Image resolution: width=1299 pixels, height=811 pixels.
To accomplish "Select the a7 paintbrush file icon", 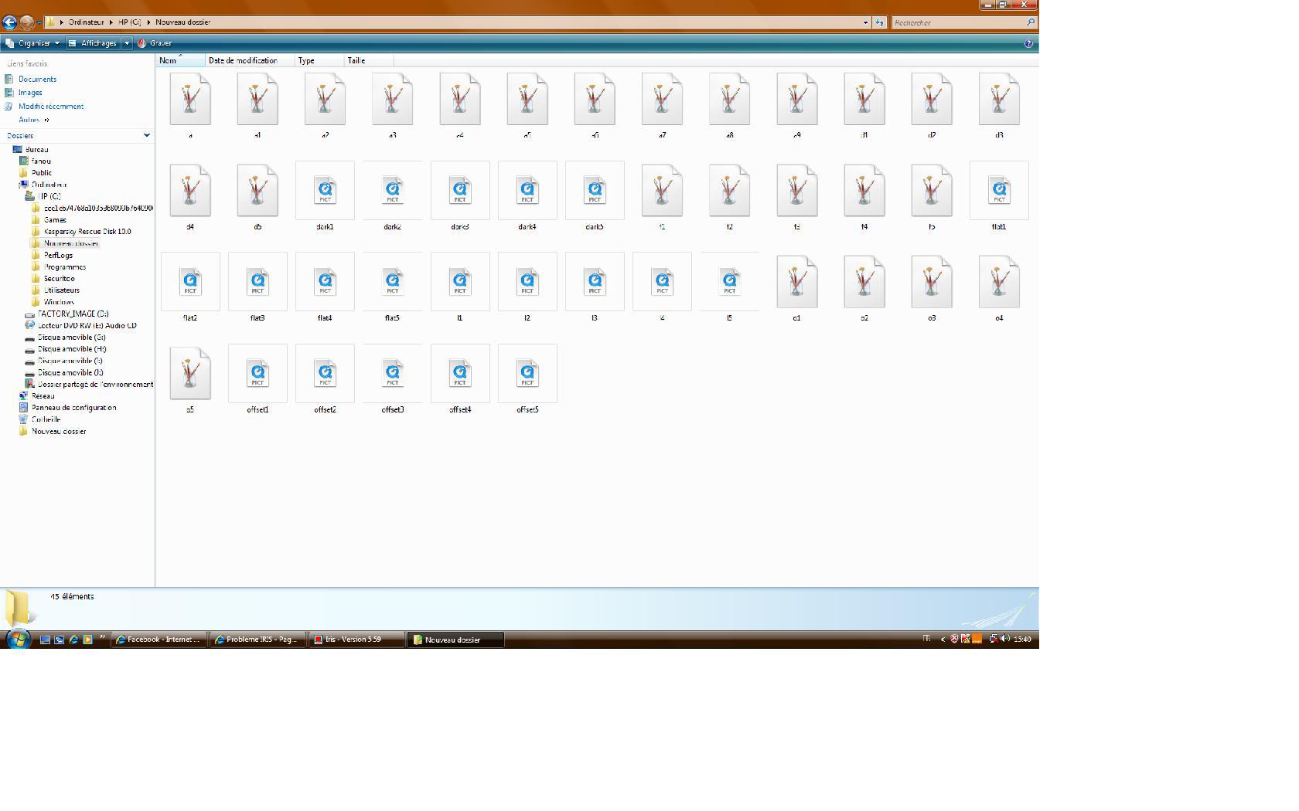I will coord(662,99).
